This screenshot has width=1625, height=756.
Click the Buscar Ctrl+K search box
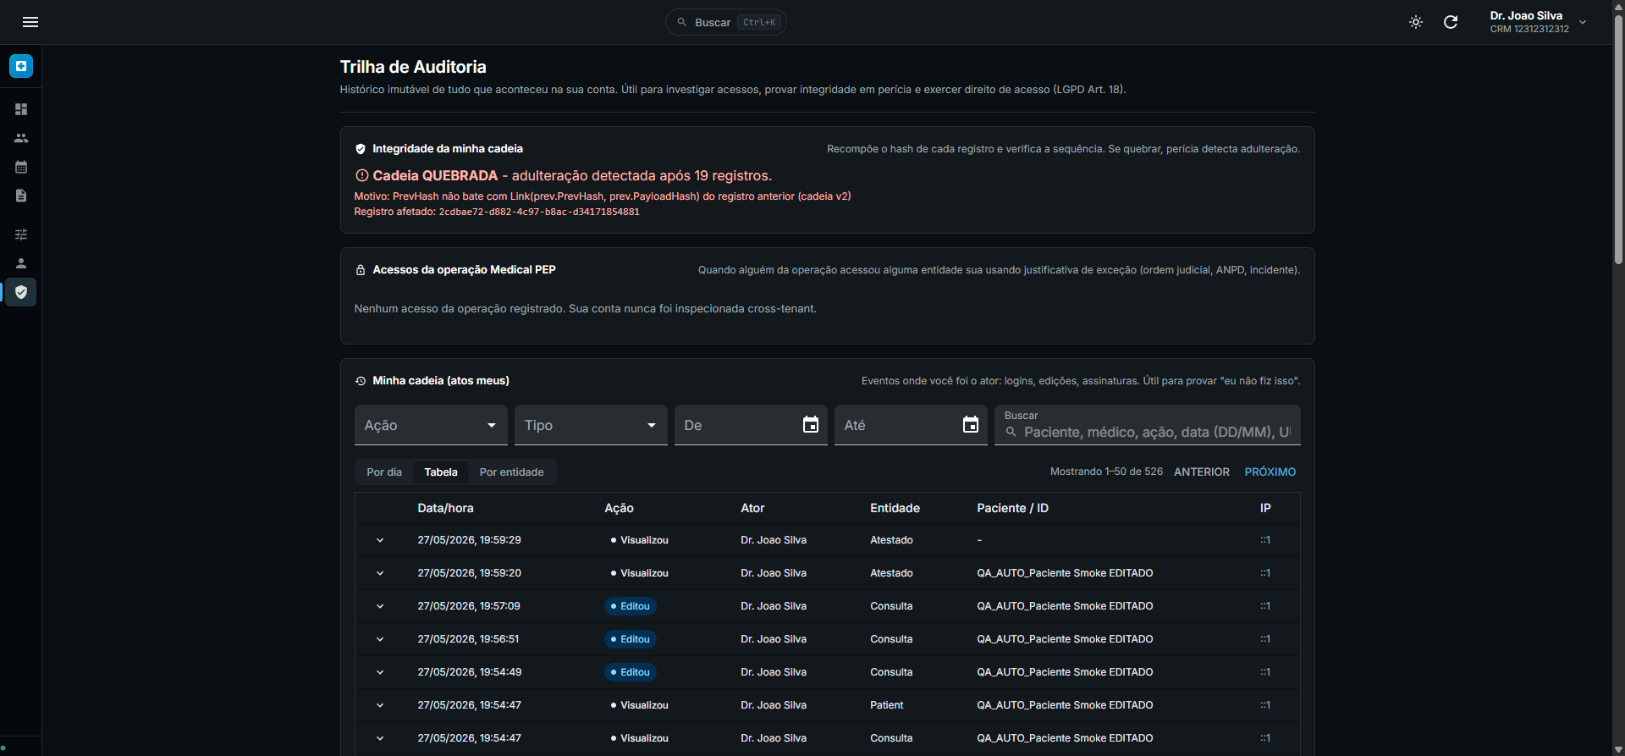[x=726, y=22]
